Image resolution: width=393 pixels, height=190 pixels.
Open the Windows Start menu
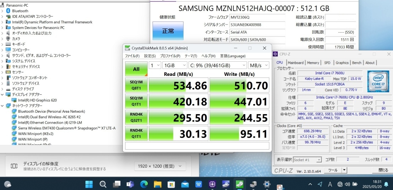89,184
